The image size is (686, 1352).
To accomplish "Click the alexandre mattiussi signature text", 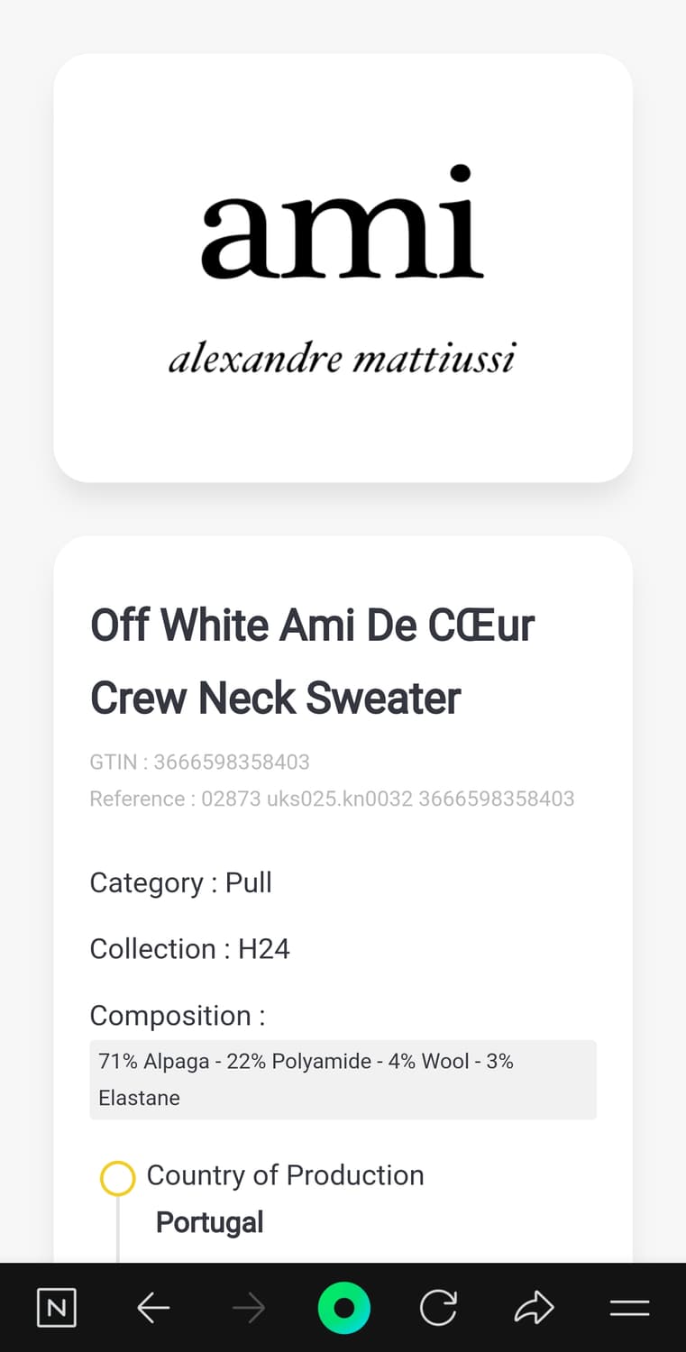I will [x=342, y=359].
